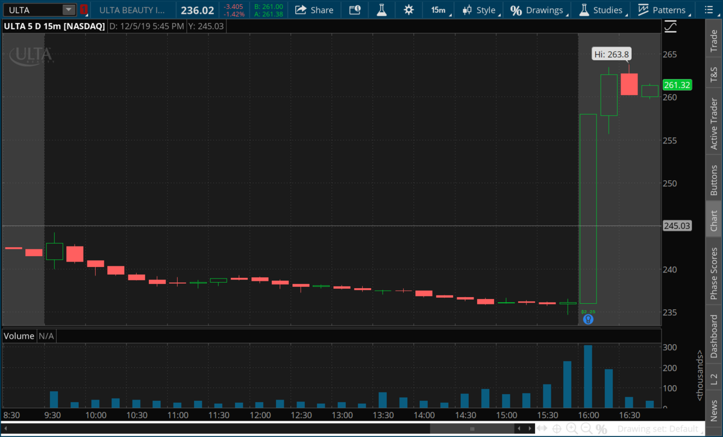The height and width of the screenshot is (437, 723).
Task: Open the Patterns menu
Action: 663,10
